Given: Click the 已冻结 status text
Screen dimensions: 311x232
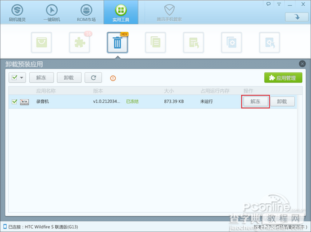Looking at the screenshot, I should click(x=132, y=102).
